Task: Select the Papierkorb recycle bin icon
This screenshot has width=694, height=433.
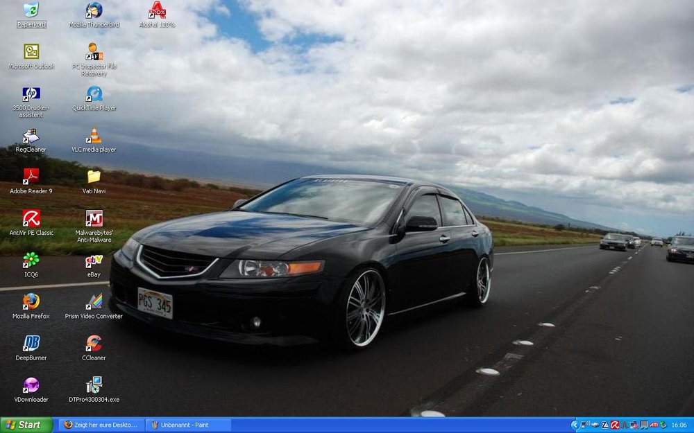Action: point(31,10)
